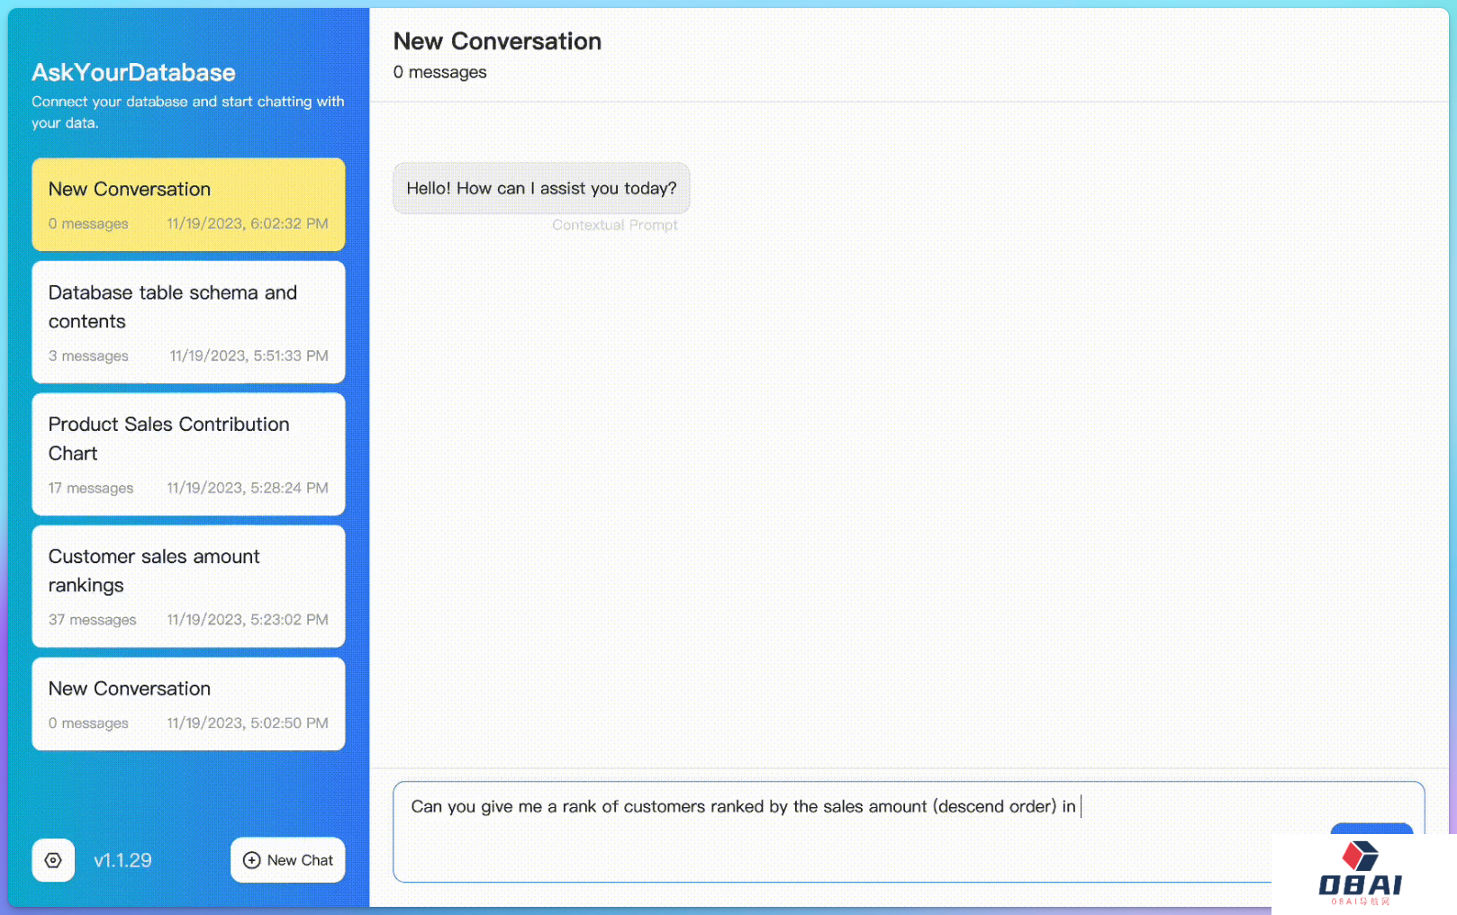Click the version label v1.1.29
The width and height of the screenshot is (1457, 915).
pyautogui.click(x=122, y=860)
